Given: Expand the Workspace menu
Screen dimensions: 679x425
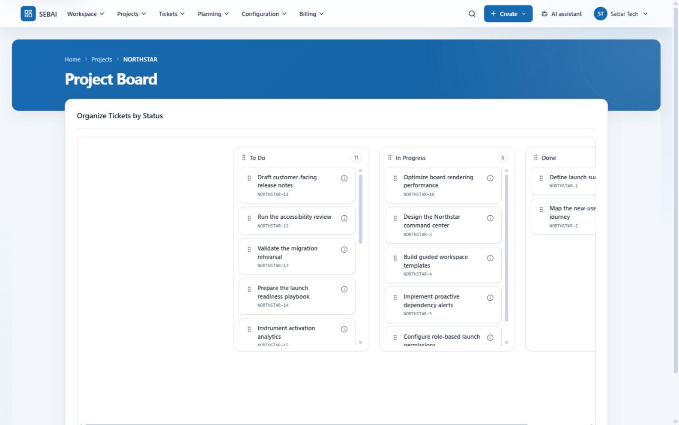Looking at the screenshot, I should [x=86, y=14].
